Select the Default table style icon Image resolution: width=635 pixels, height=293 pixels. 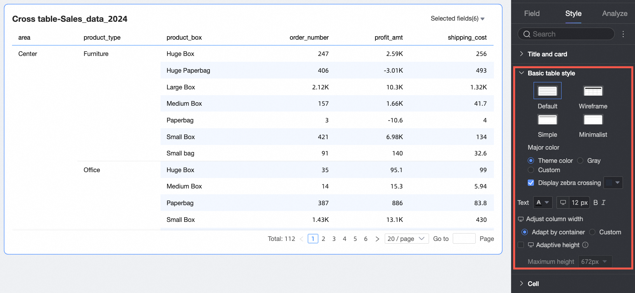click(547, 91)
